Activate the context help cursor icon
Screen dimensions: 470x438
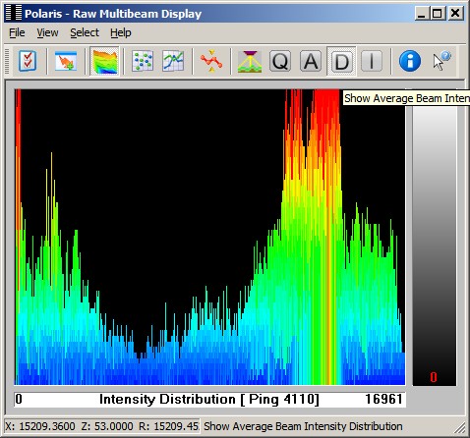(441, 61)
